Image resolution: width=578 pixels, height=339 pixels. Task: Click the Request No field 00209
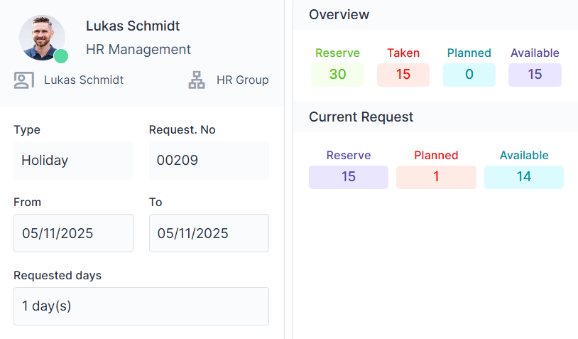tap(209, 161)
